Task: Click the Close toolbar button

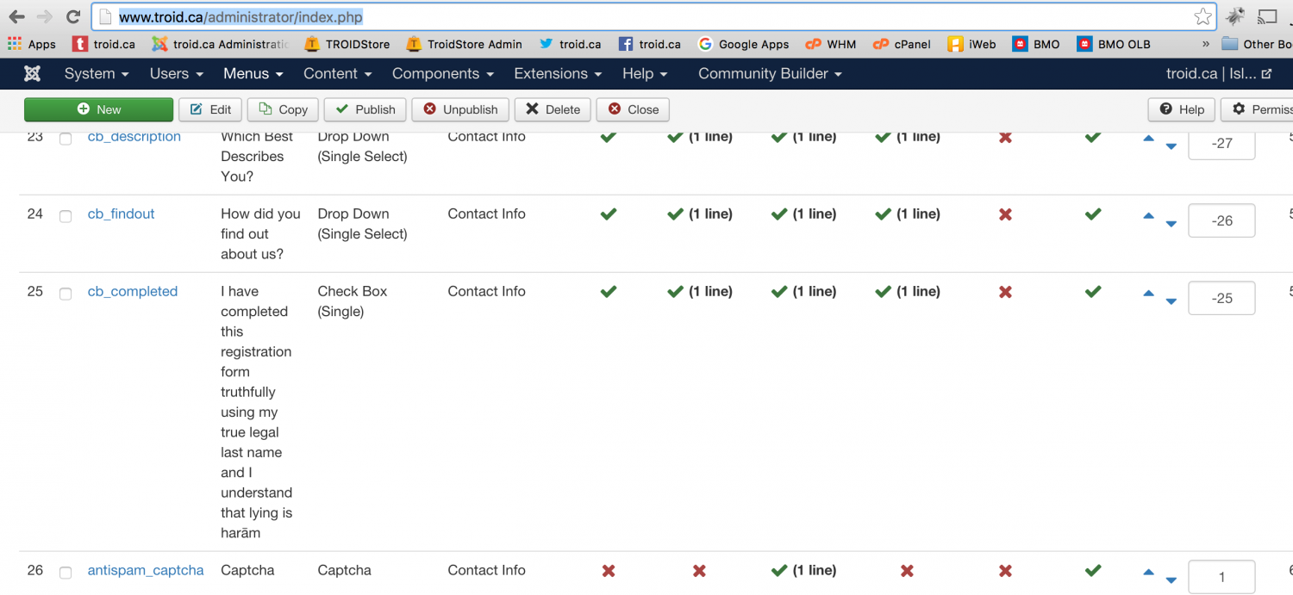Action: tap(633, 109)
